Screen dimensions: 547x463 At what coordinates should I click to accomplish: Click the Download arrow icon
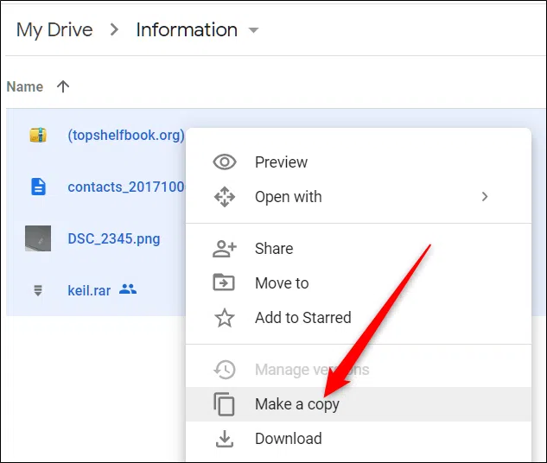tap(225, 439)
